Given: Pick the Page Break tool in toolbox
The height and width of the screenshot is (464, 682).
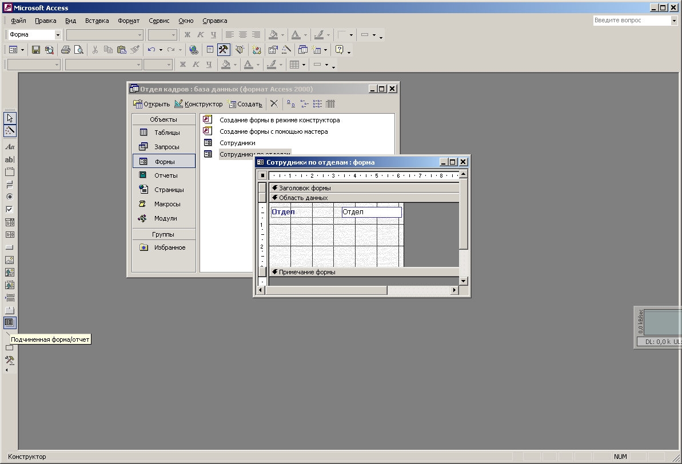Looking at the screenshot, I should point(10,298).
